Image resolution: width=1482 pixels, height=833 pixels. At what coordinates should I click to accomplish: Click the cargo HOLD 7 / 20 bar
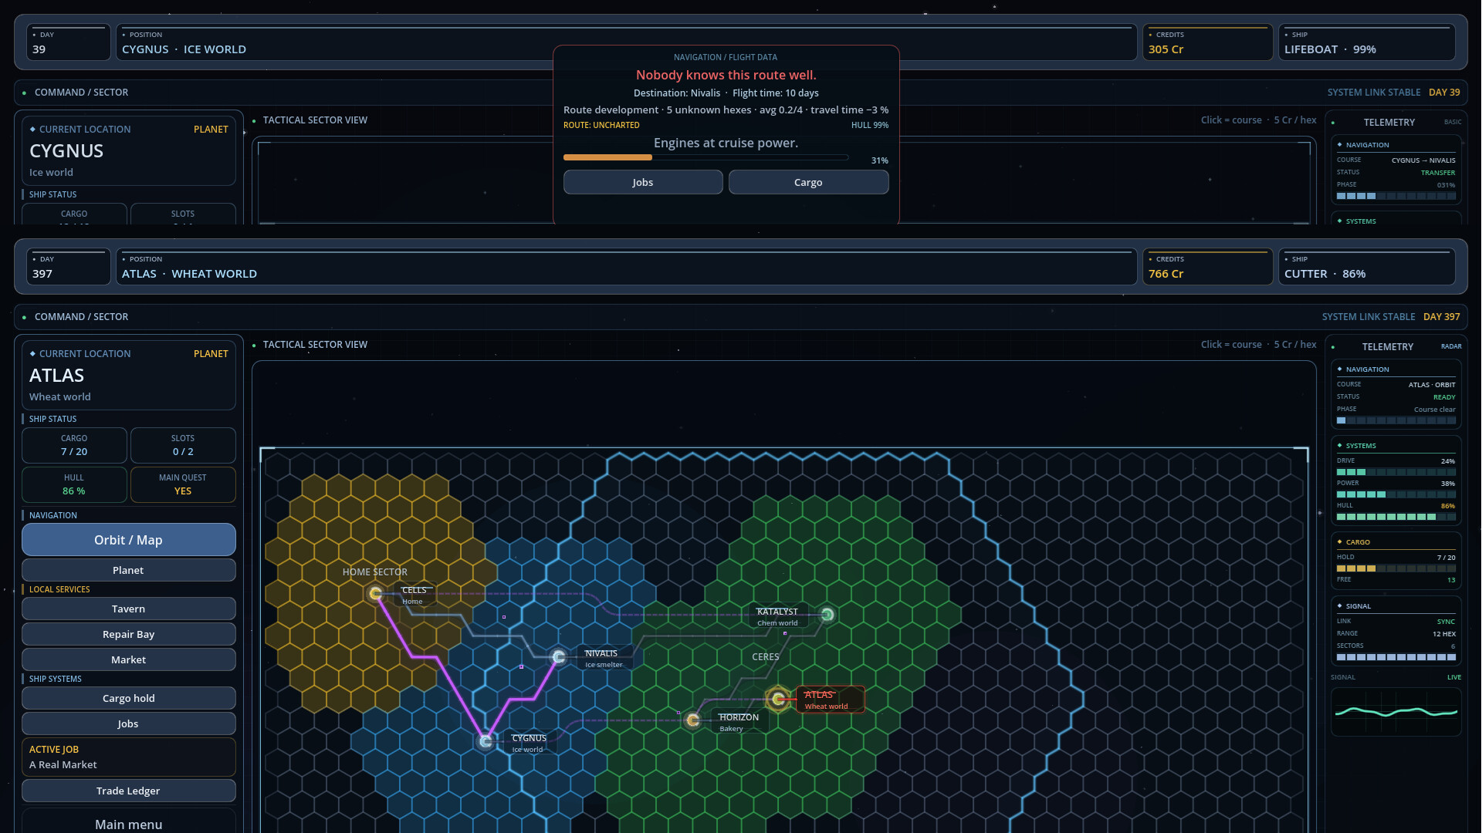point(1396,568)
